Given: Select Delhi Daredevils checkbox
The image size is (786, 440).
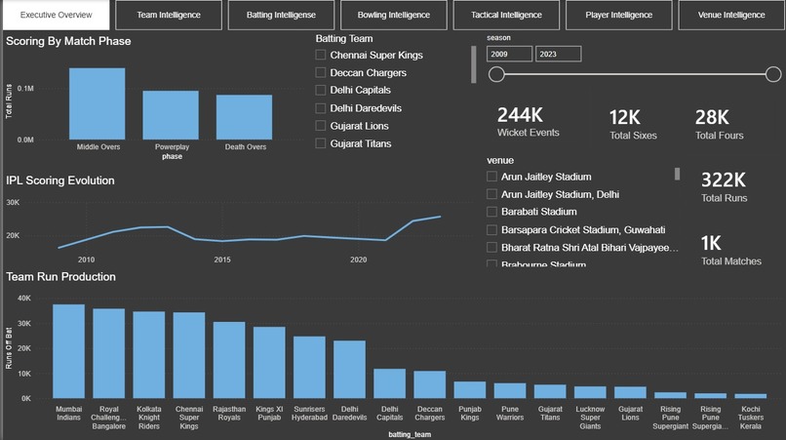Looking at the screenshot, I should [321, 108].
